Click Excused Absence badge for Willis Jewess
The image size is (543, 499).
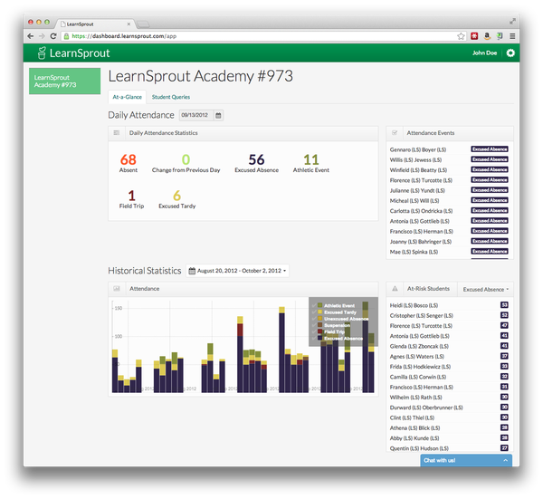click(490, 159)
